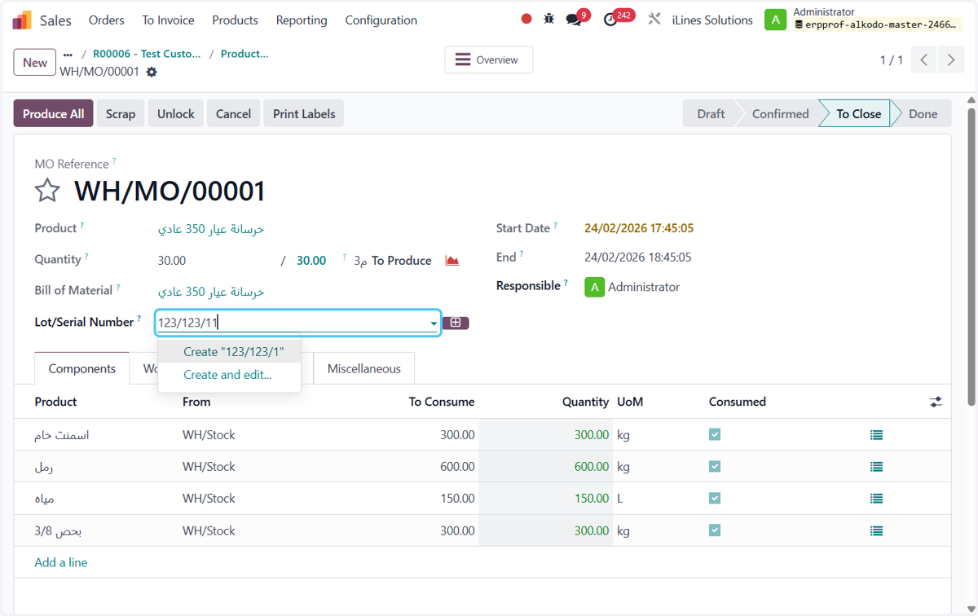
Task: Open the Products menu
Action: pyautogui.click(x=235, y=20)
